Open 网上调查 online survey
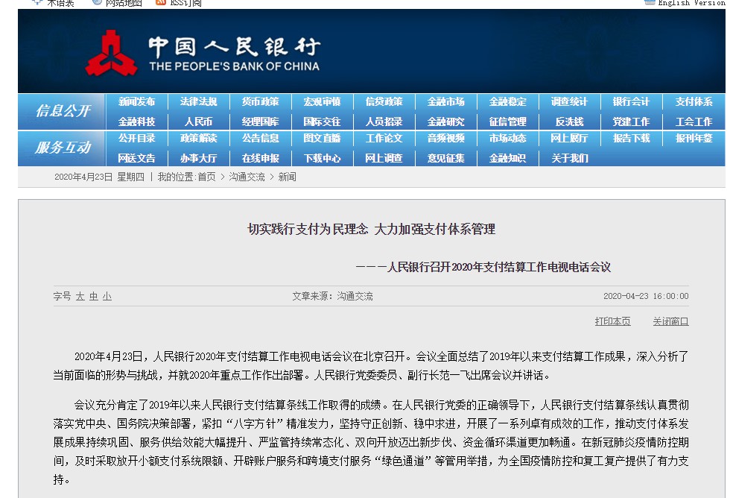Image resolution: width=730 pixels, height=498 pixels. [384, 158]
